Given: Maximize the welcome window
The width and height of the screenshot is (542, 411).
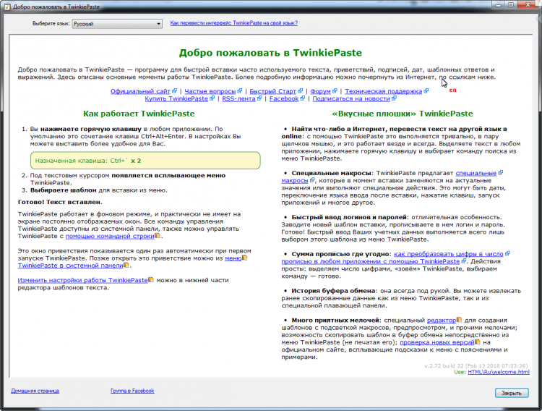Looking at the screenshot, I should (x=511, y=5).
